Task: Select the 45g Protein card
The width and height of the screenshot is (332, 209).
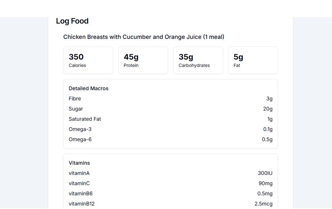Action: coord(143,60)
